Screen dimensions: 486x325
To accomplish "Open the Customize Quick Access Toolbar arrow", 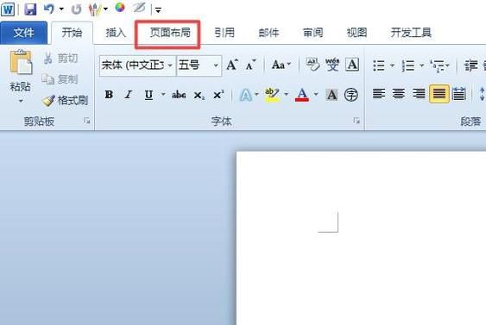I will pyautogui.click(x=158, y=10).
